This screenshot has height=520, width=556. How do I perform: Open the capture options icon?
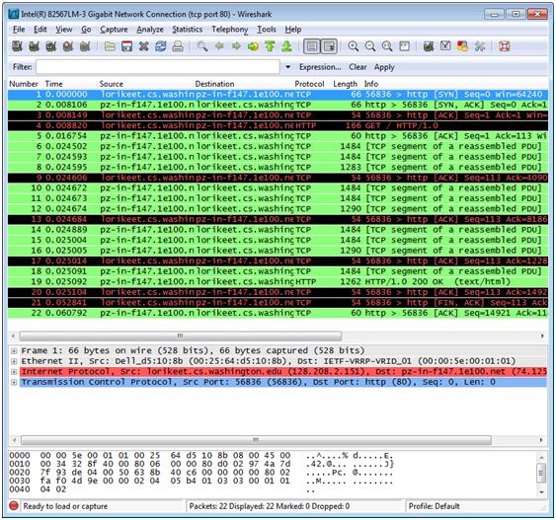(34, 46)
